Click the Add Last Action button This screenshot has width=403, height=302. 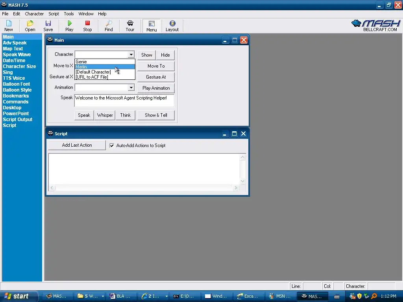tap(77, 145)
